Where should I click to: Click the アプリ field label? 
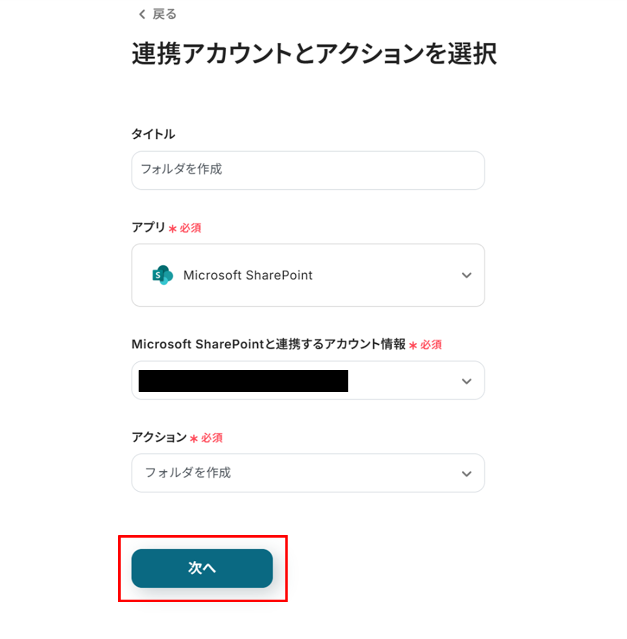click(148, 228)
